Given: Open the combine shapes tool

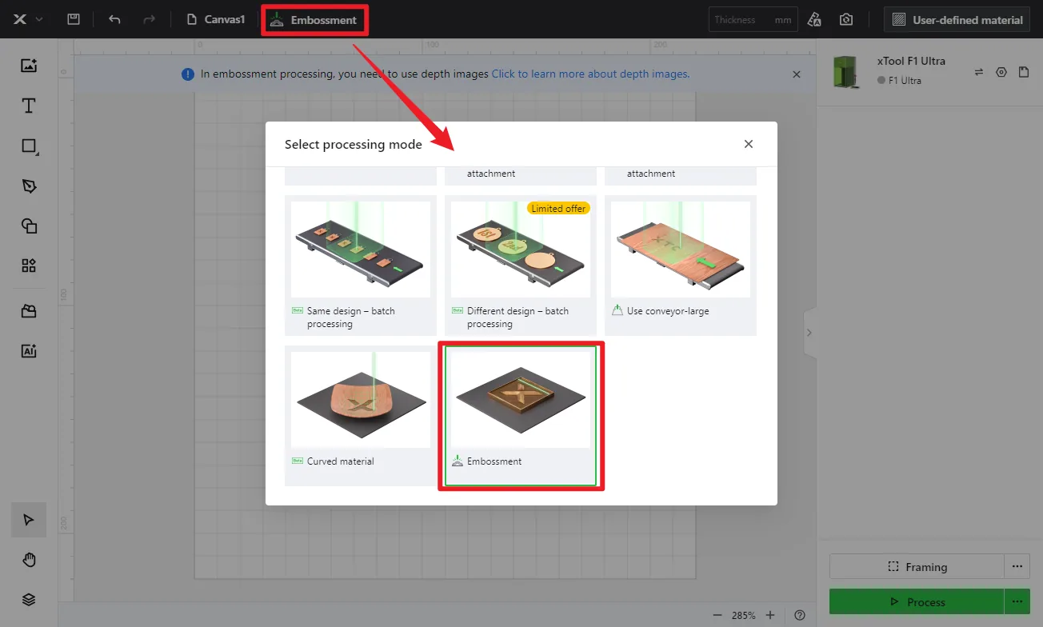Looking at the screenshot, I should [29, 226].
